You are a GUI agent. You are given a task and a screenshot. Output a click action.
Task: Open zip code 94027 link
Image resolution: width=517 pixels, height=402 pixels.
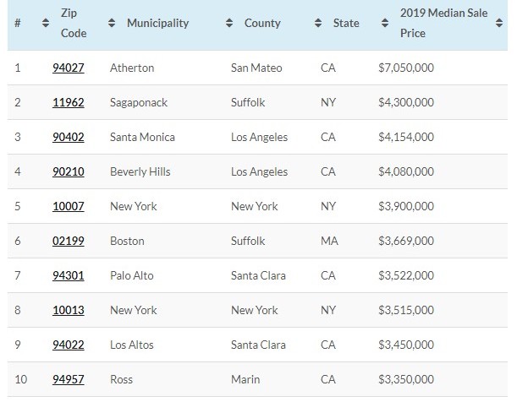click(68, 68)
